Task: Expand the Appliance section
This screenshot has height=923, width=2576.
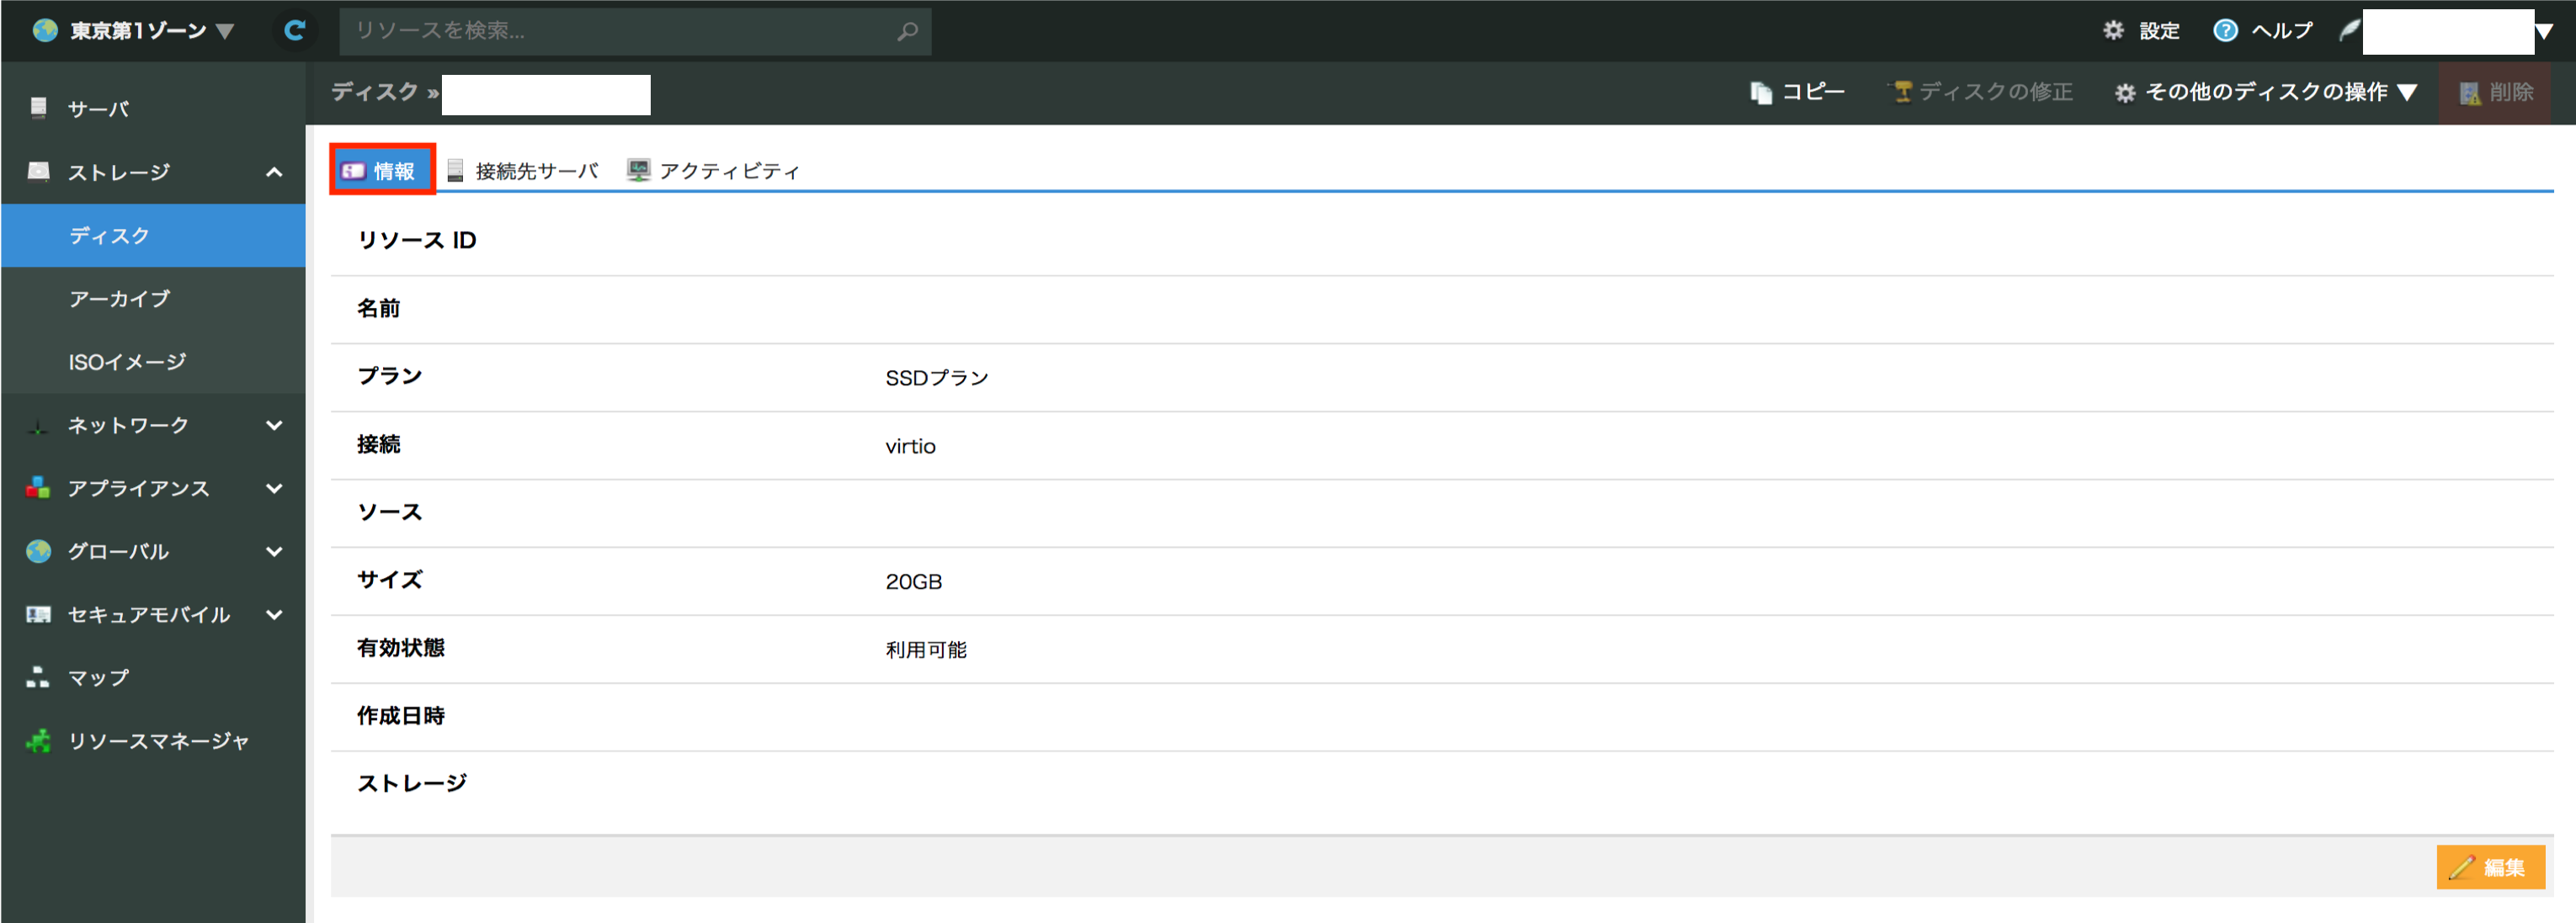Action: click(x=274, y=488)
